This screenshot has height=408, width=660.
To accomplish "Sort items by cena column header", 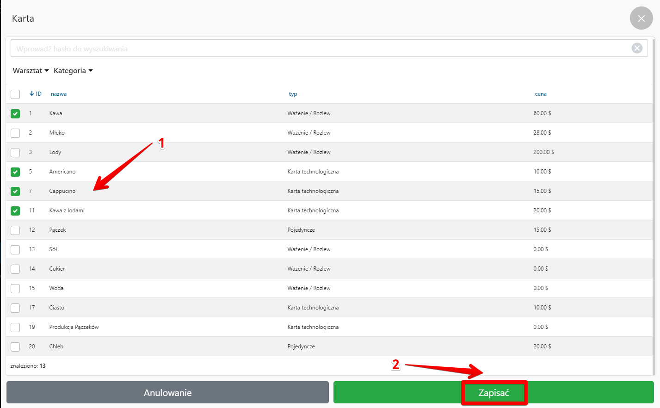I will [541, 94].
